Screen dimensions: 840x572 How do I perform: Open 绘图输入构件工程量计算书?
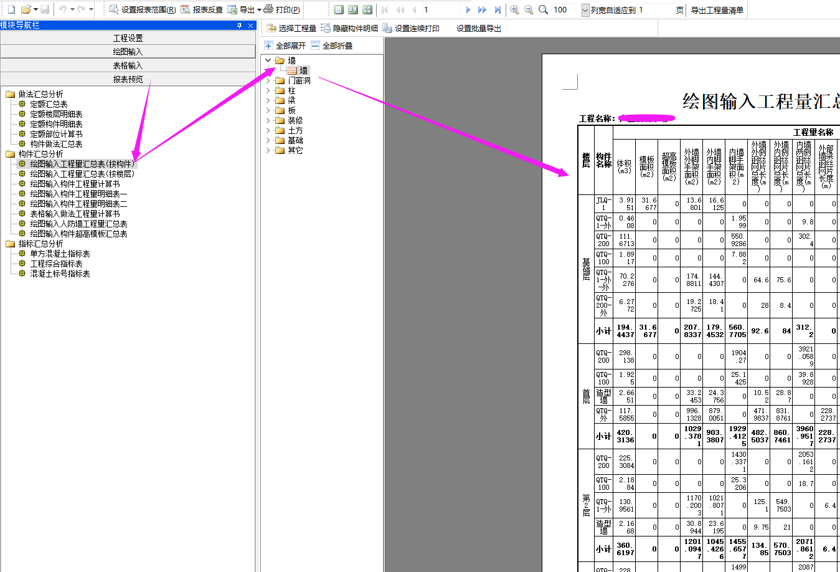[x=75, y=184]
